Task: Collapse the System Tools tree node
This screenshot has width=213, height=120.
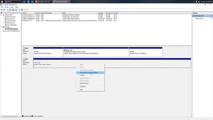Action: click(1, 15)
